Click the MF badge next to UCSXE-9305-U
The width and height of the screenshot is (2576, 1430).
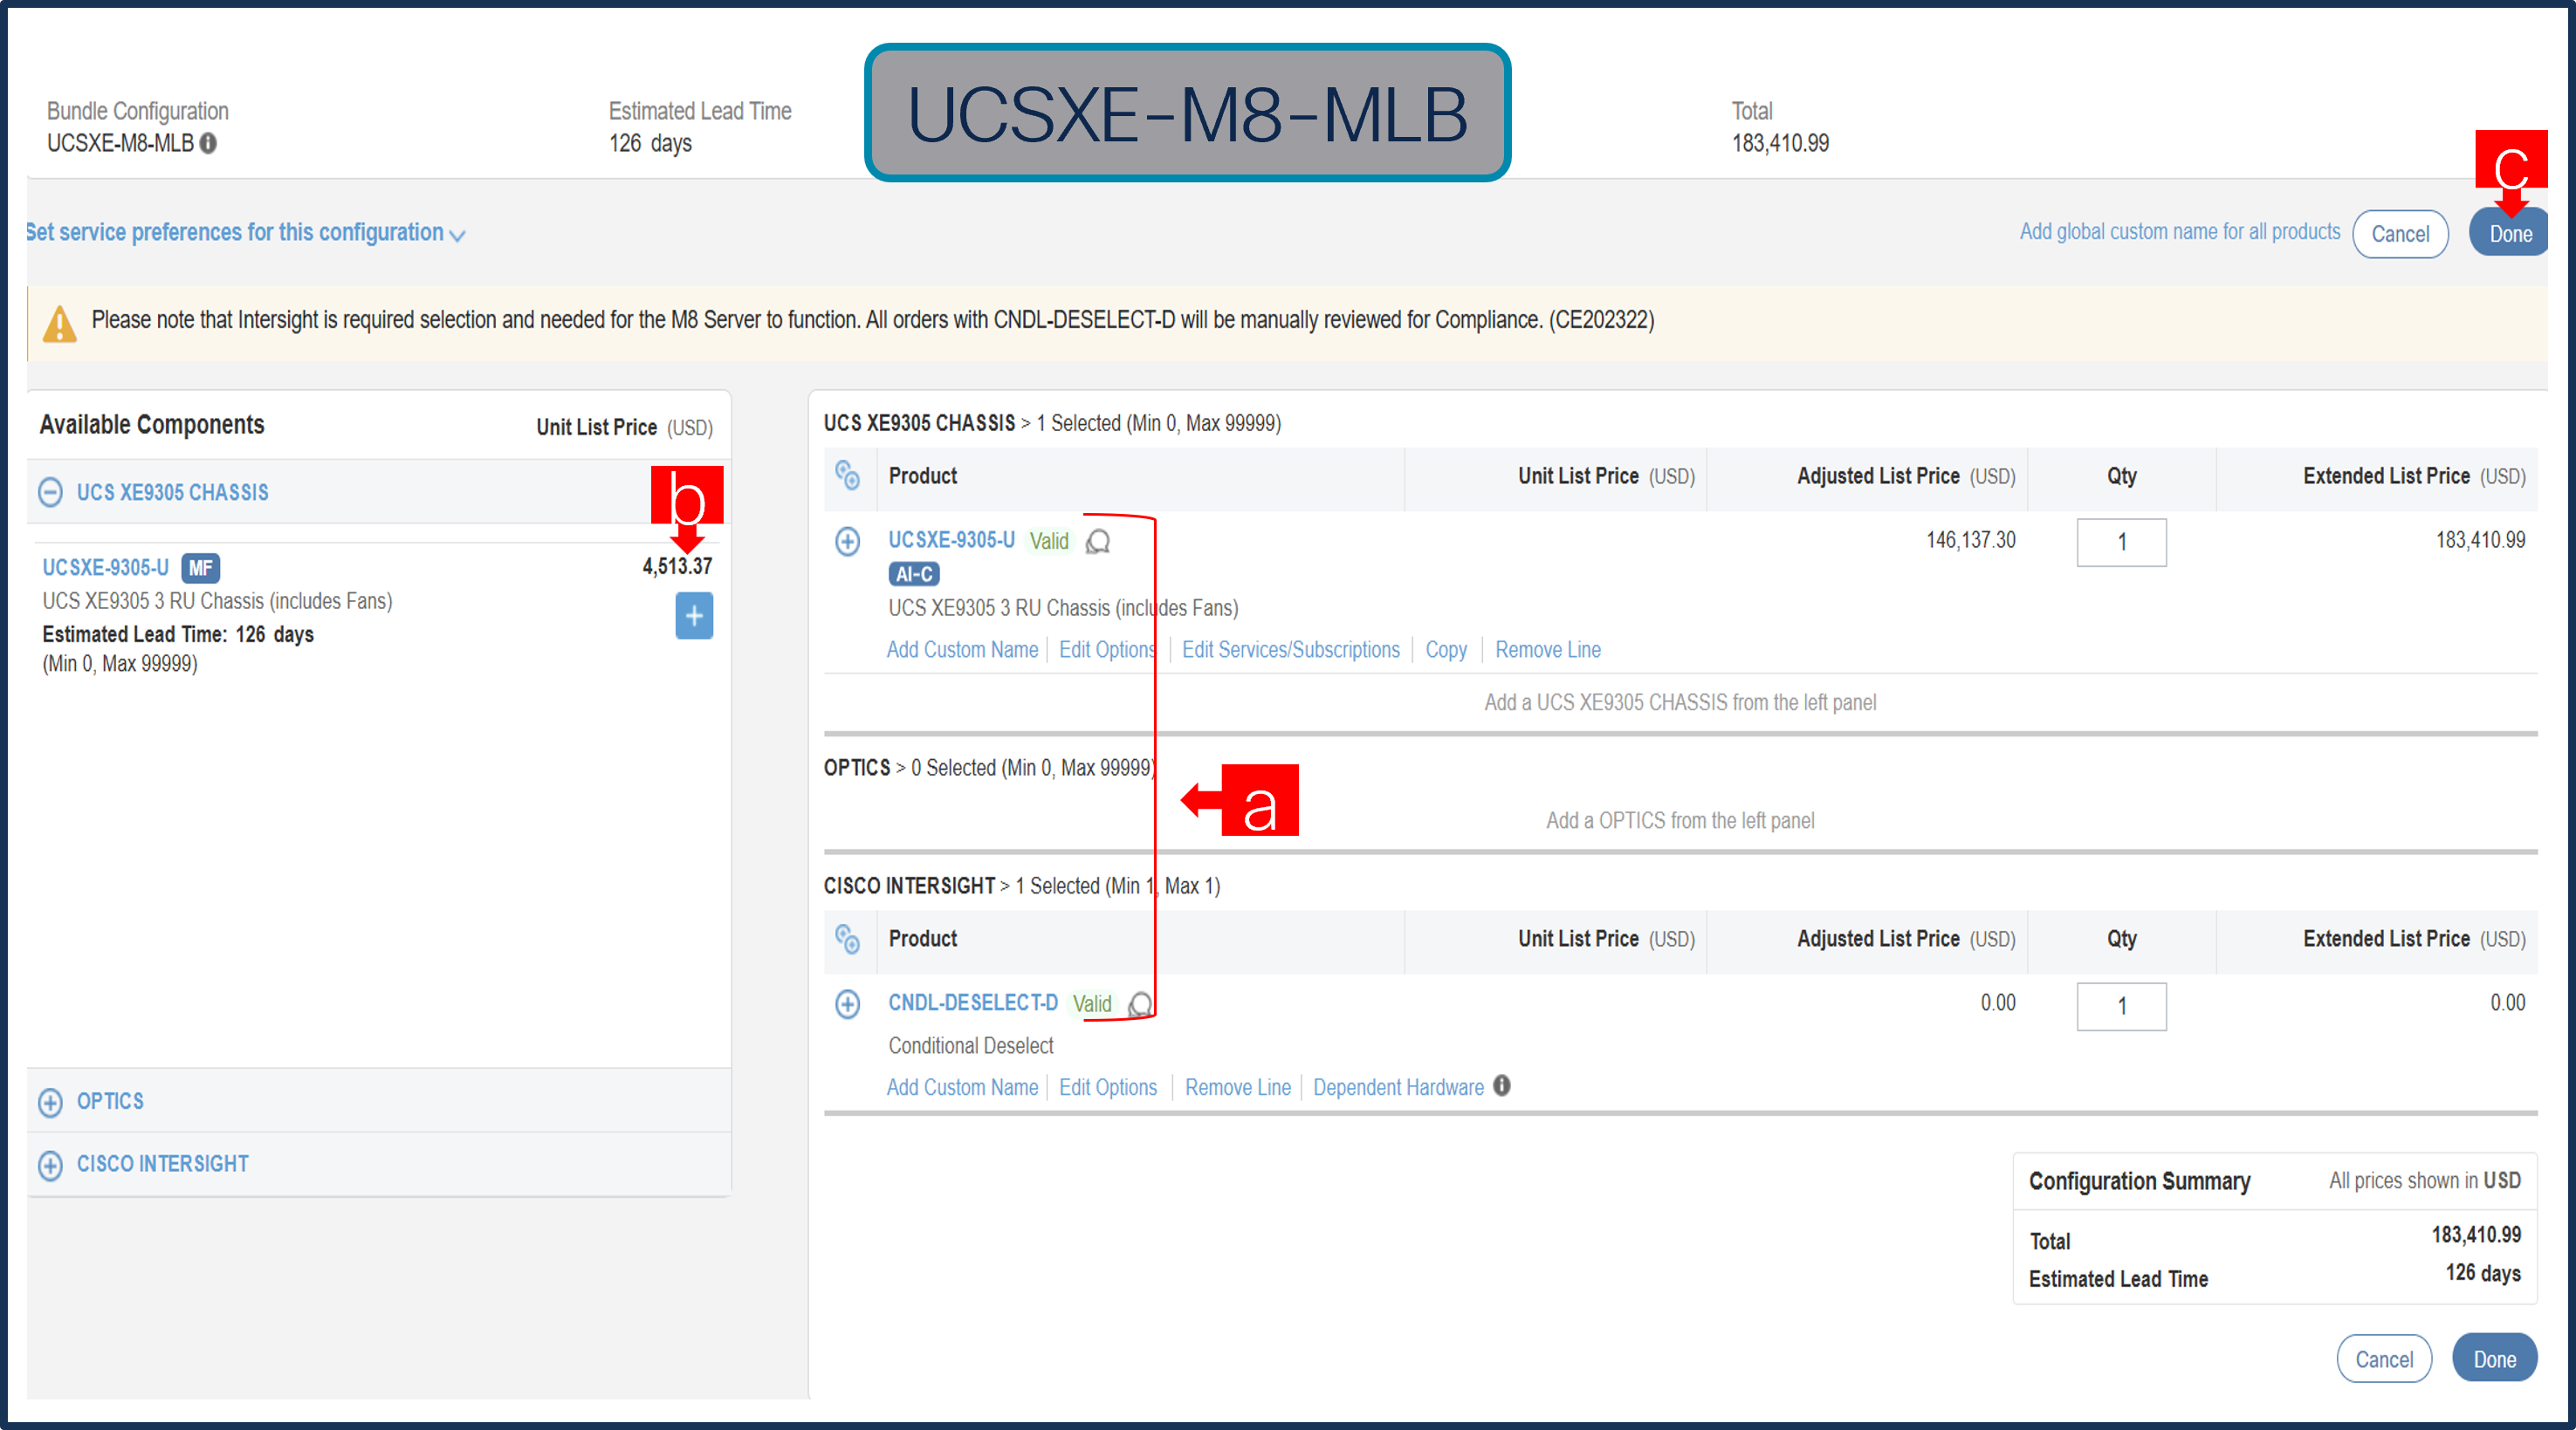(x=200, y=568)
